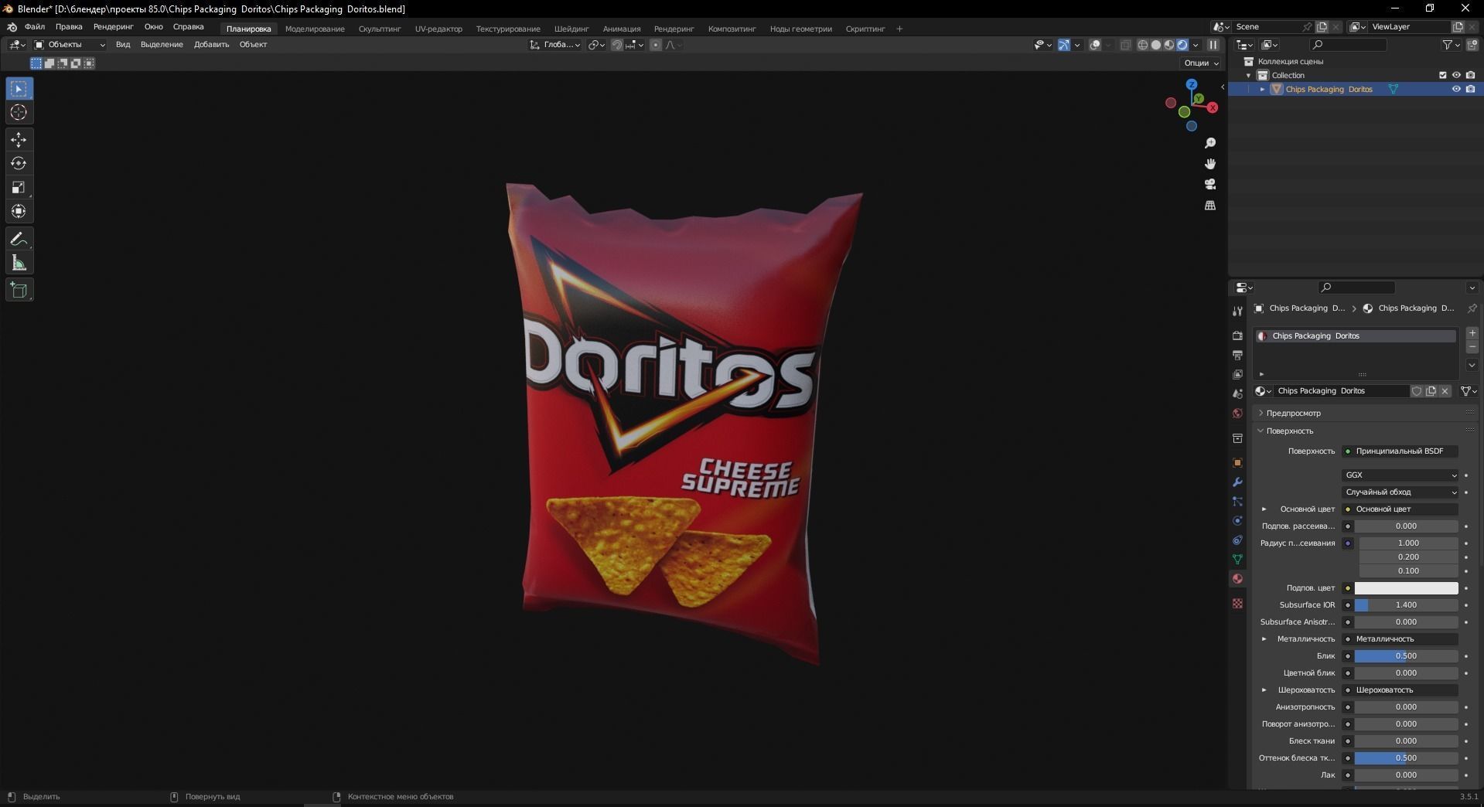Open the Add (Добавить) viewport menu

(x=211, y=44)
